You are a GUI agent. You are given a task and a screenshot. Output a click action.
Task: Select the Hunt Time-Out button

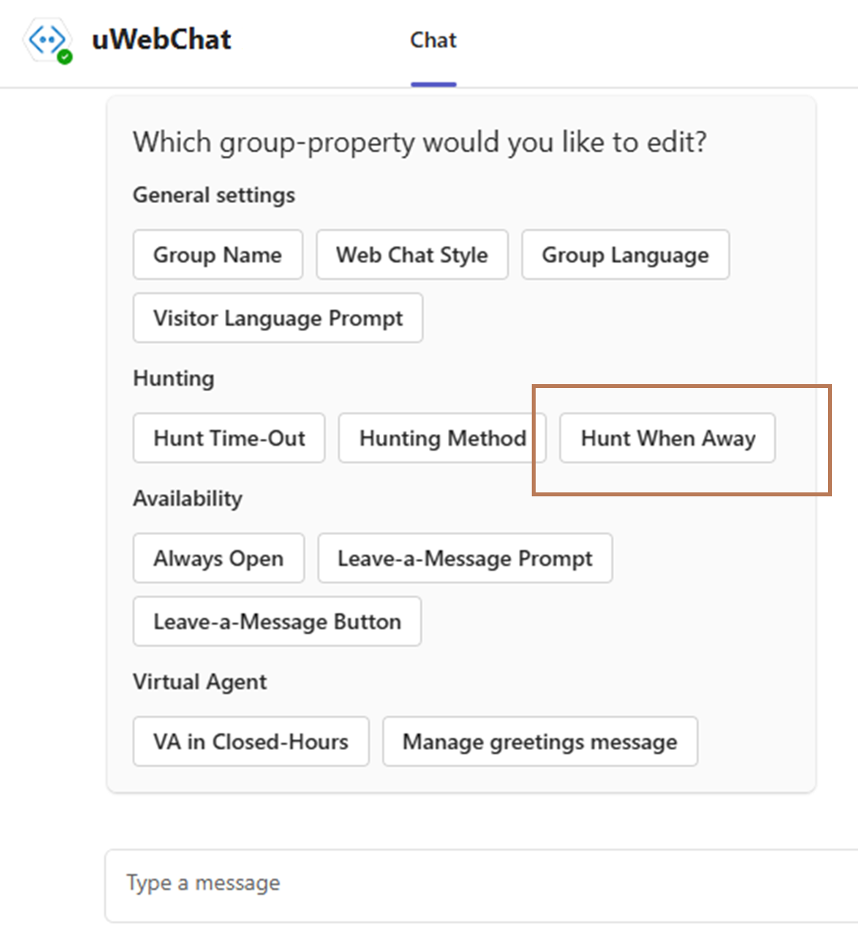[x=229, y=438]
